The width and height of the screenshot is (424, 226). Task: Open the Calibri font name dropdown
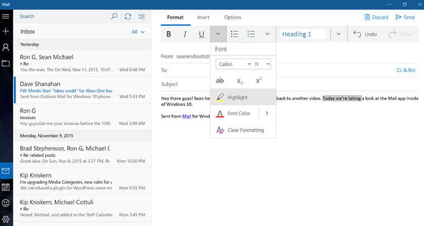(x=234, y=64)
